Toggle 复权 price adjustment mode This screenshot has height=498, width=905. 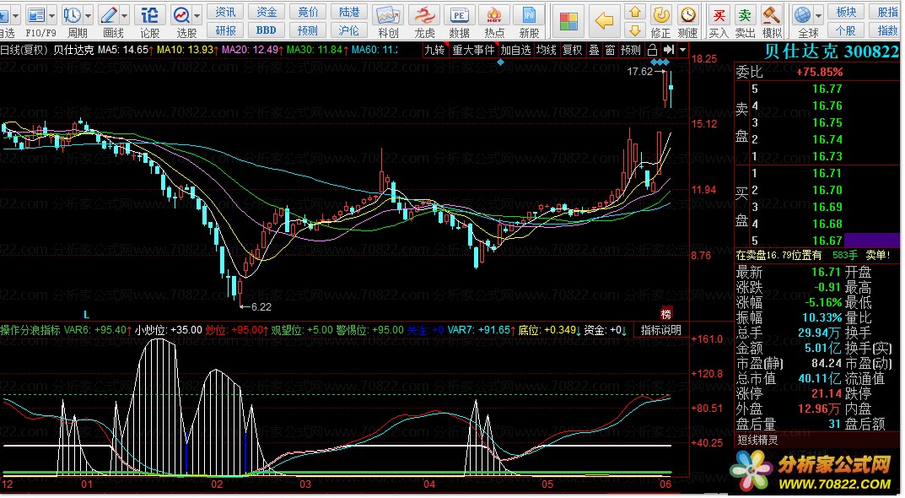pos(572,51)
